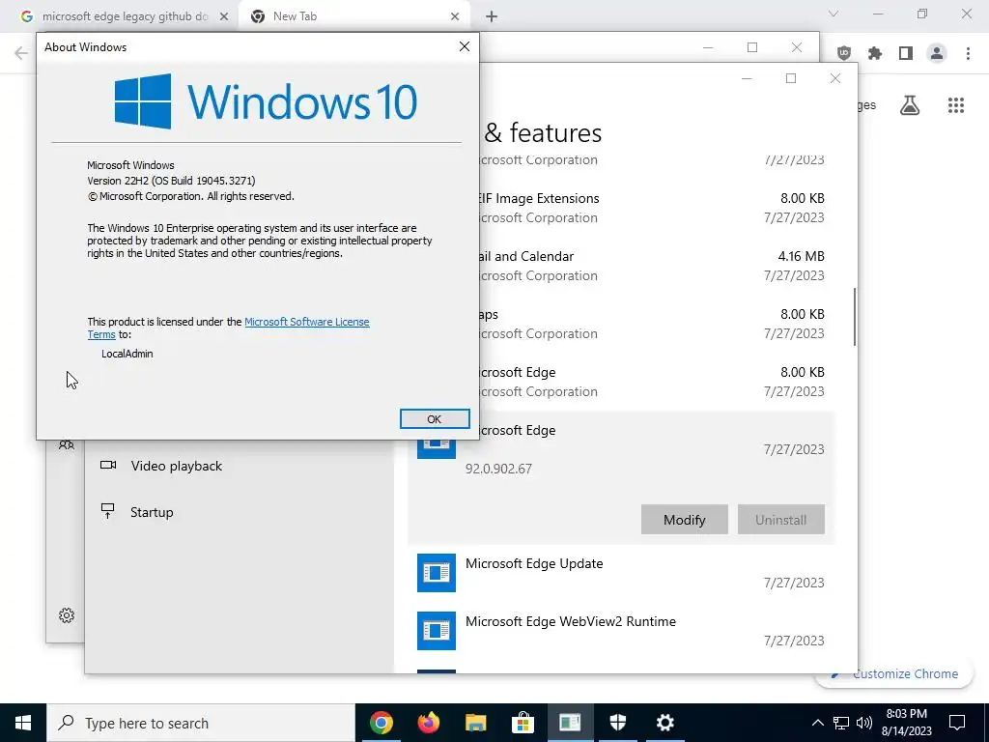The image size is (989, 742).
Task: Open Windows Security shield on taskbar
Action: coord(617,723)
